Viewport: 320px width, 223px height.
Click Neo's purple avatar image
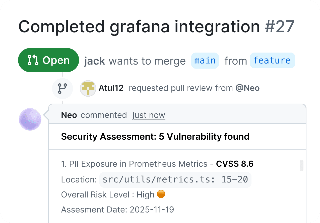click(x=30, y=119)
